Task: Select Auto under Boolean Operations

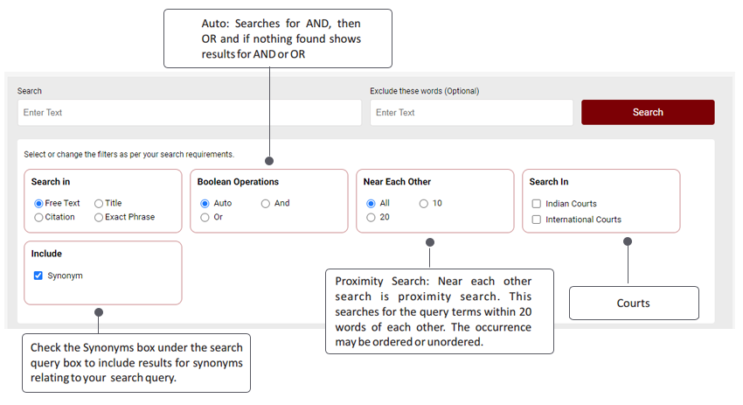Action: (x=205, y=204)
